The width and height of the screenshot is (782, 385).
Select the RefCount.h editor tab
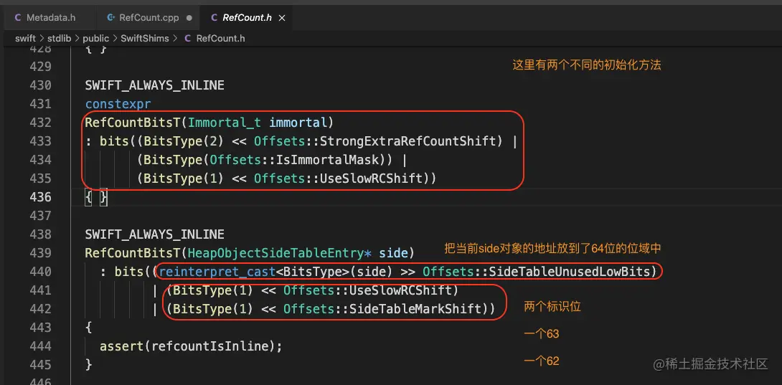click(248, 17)
